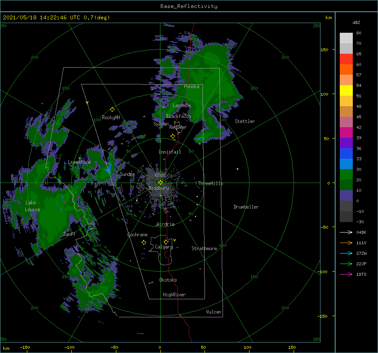378x353 pixels.
Task: Click the blue 33 dBZ color swatch
Action: pos(346,154)
